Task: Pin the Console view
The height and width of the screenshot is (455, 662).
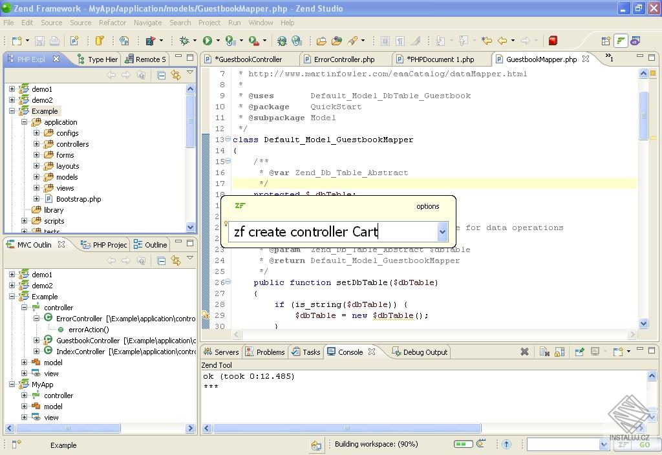Action: tap(580, 352)
